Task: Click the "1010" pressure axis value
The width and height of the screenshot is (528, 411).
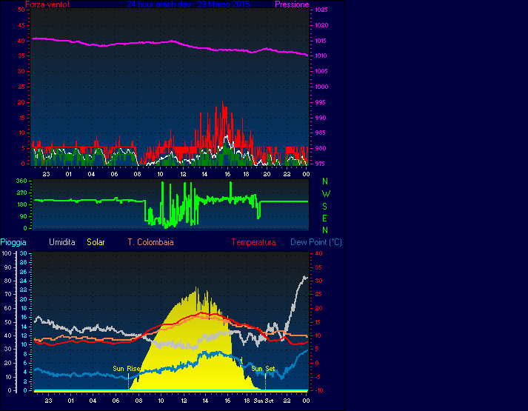Action: pos(321,56)
